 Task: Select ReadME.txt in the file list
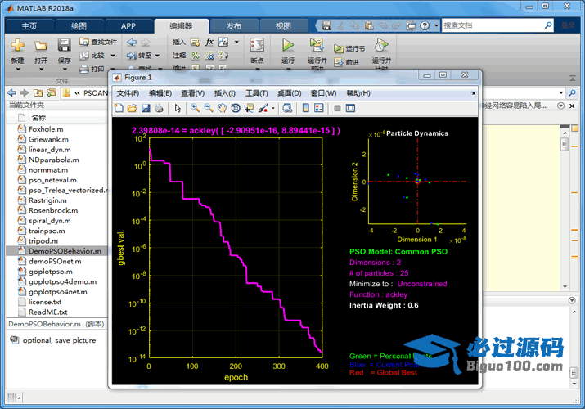(x=47, y=312)
